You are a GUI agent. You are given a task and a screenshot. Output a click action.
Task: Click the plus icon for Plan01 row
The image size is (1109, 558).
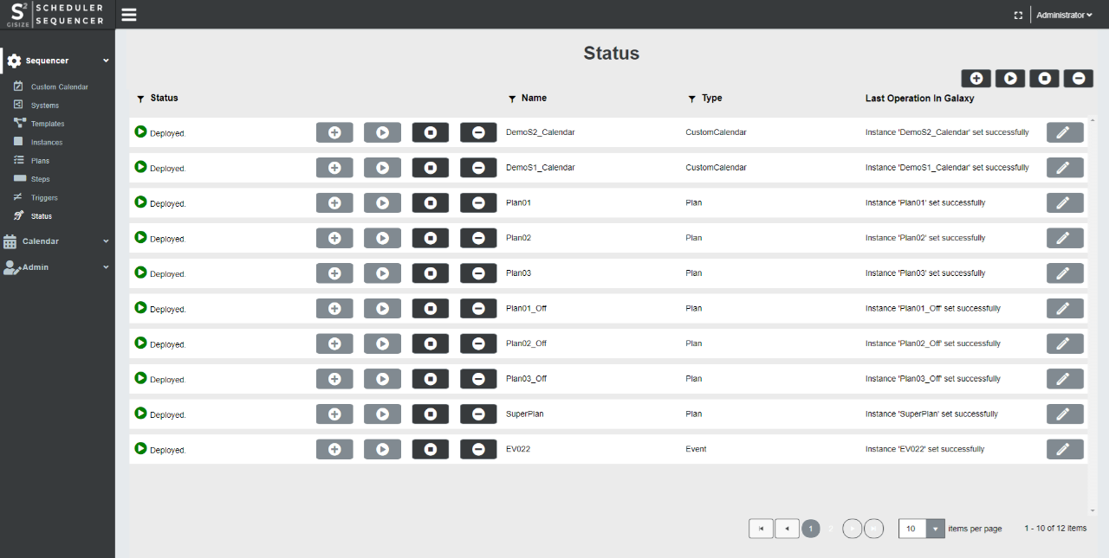click(334, 203)
